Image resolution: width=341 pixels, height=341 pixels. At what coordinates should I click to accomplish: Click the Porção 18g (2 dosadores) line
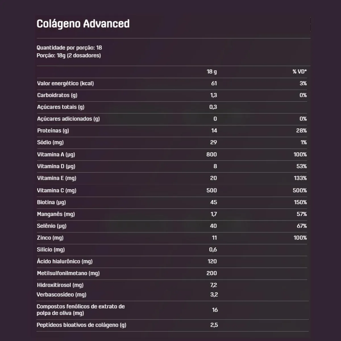click(69, 55)
